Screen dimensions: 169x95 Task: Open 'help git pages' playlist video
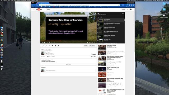[x=110, y=32]
